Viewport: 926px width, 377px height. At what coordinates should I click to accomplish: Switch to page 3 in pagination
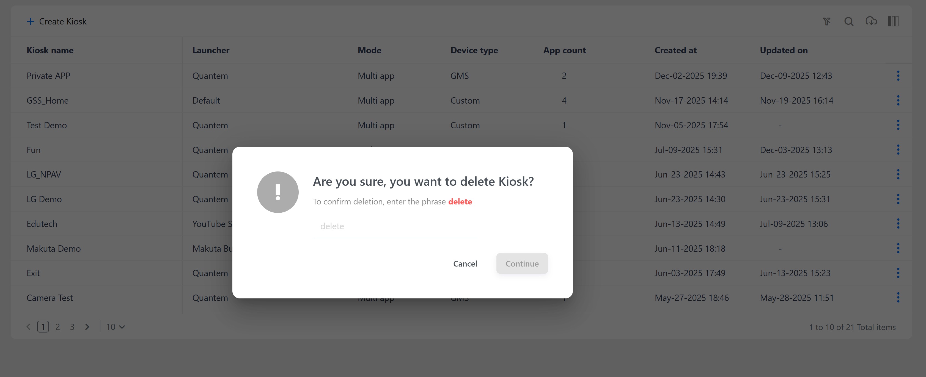tap(72, 327)
